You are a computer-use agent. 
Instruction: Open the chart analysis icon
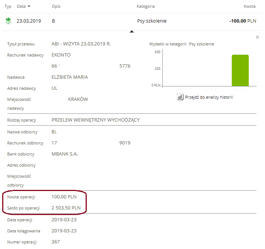point(180,97)
